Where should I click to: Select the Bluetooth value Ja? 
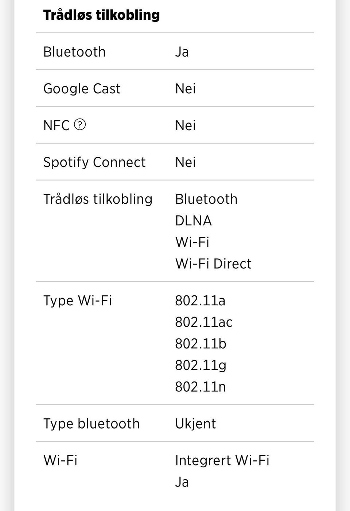pos(182,52)
